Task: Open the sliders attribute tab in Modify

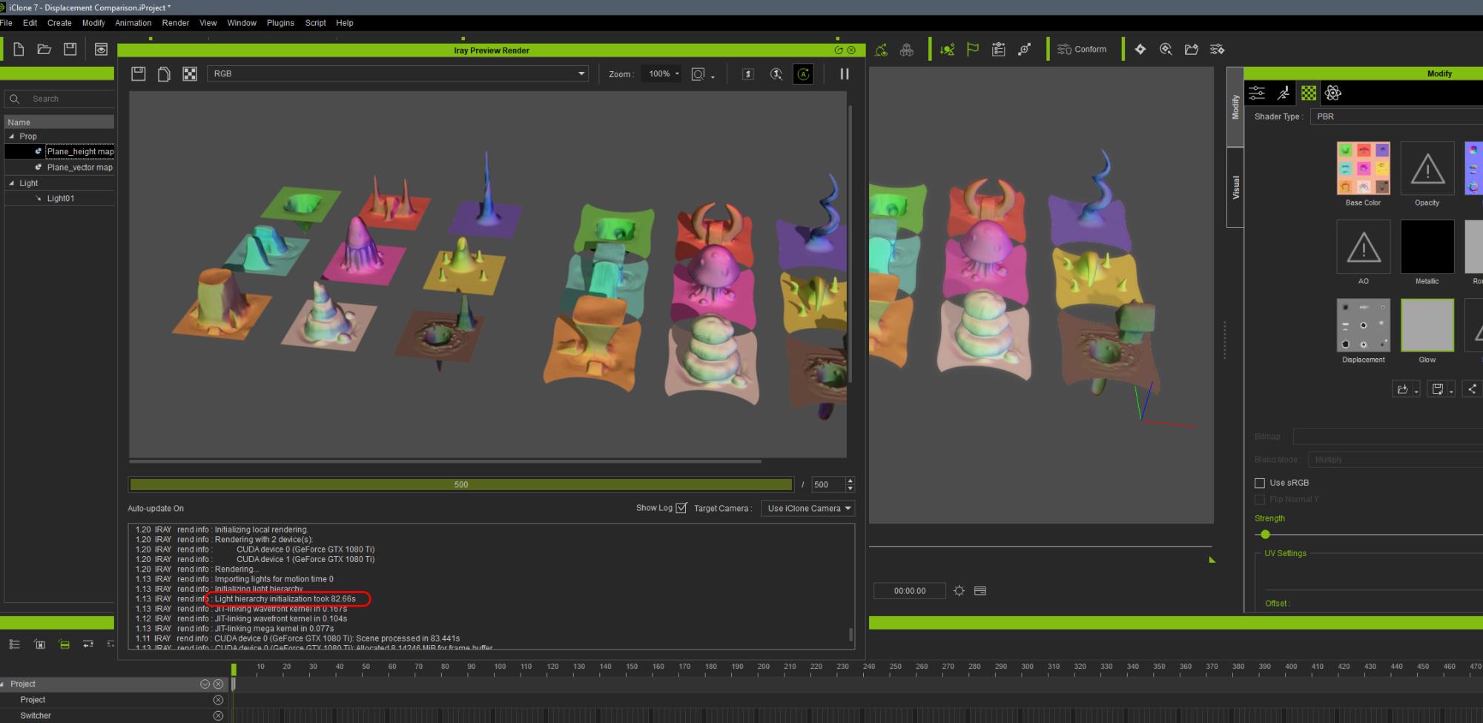Action: [x=1257, y=93]
